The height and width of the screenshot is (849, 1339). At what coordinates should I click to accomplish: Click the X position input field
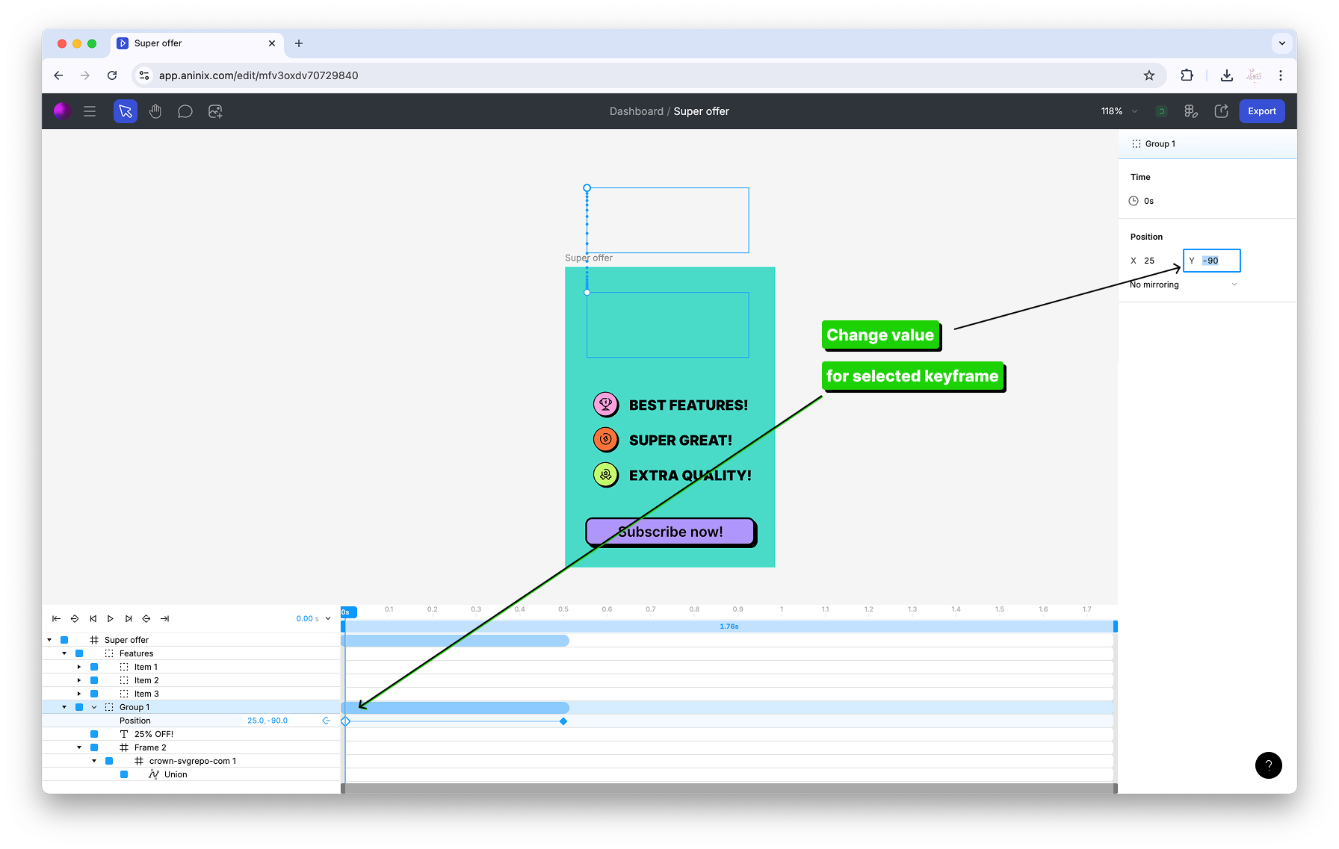[1154, 261]
